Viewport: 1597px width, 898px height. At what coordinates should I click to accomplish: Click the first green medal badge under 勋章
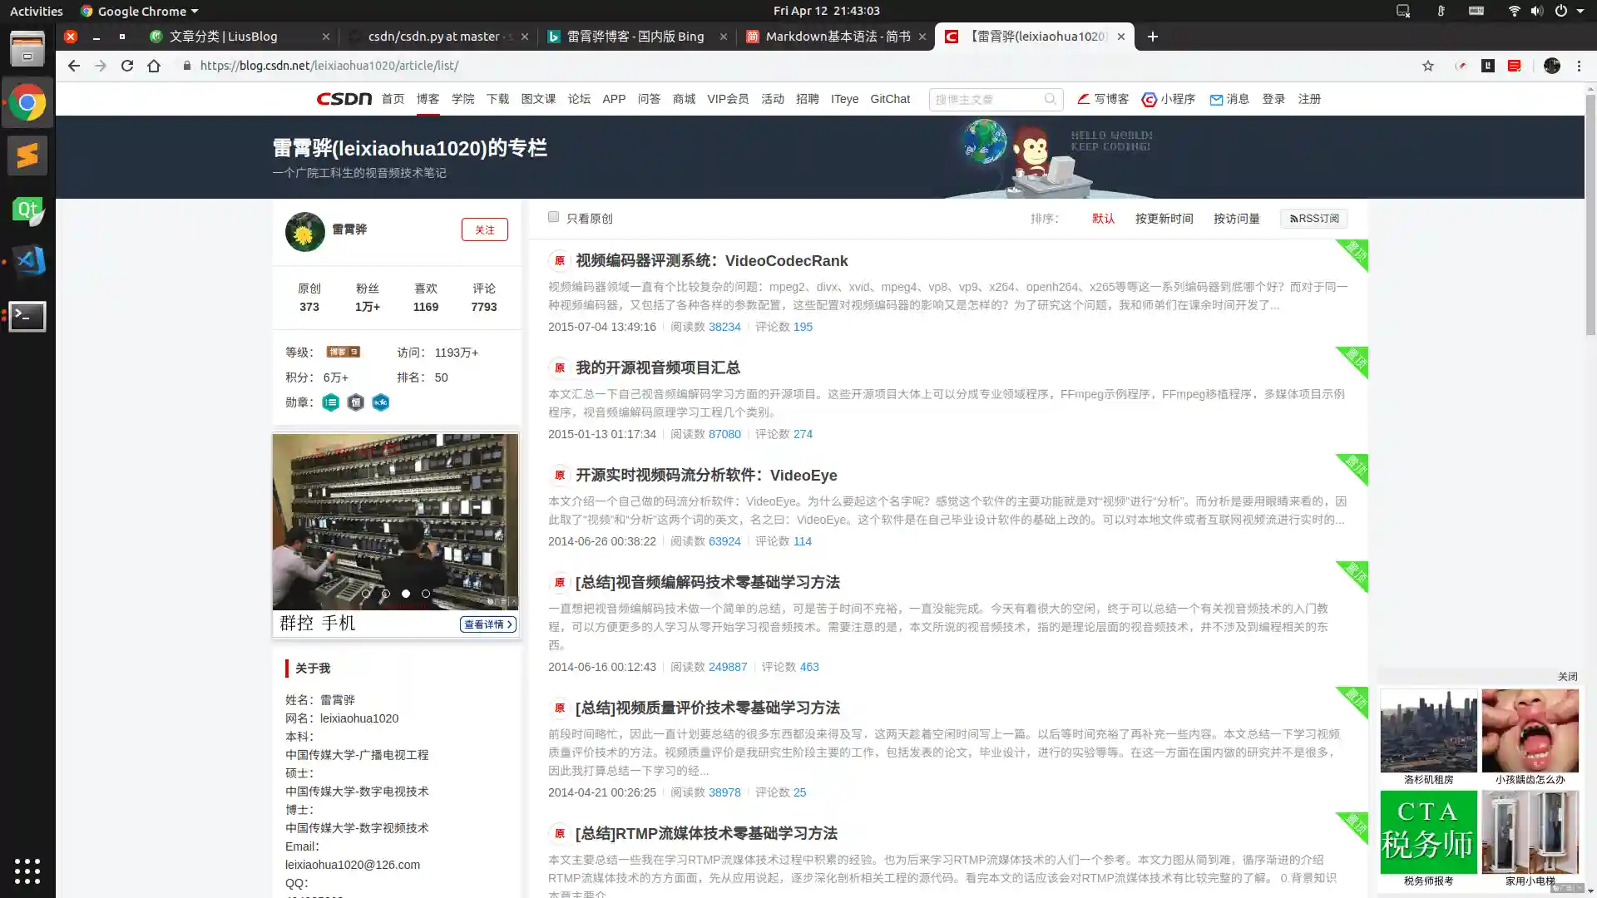[x=331, y=402]
